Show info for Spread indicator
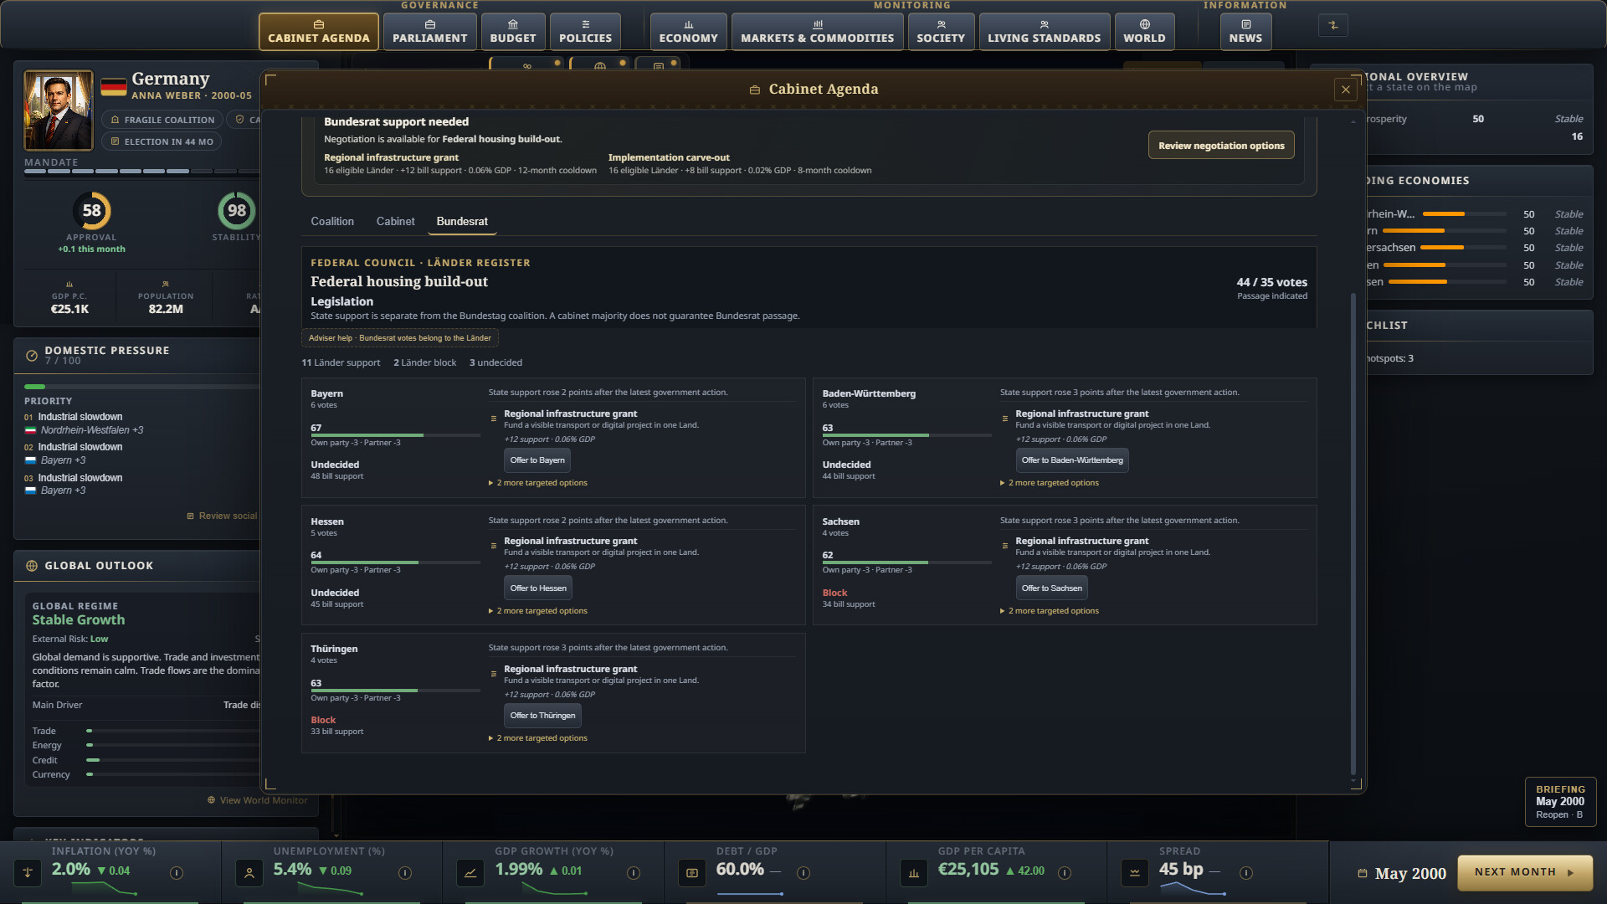Viewport: 1607px width, 904px height. (x=1246, y=873)
